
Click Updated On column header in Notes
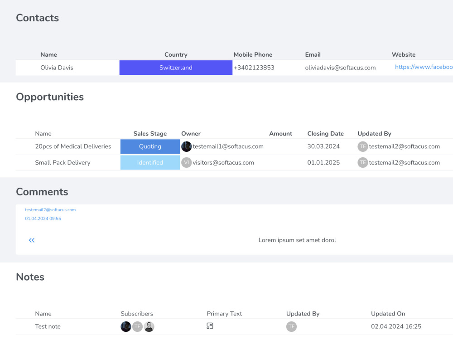[x=388, y=314]
